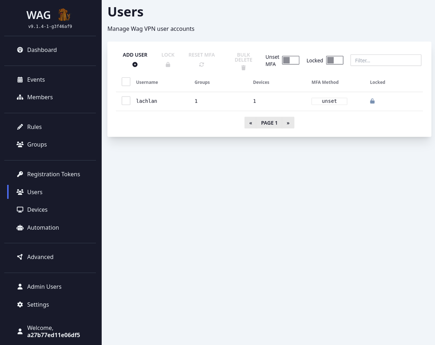Image resolution: width=435 pixels, height=345 pixels.
Task: Enable the Unset MFA filter toggle
Action: [x=291, y=60]
